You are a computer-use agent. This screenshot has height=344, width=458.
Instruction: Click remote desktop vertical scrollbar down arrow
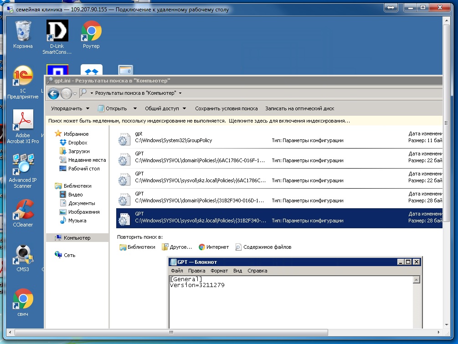446,324
